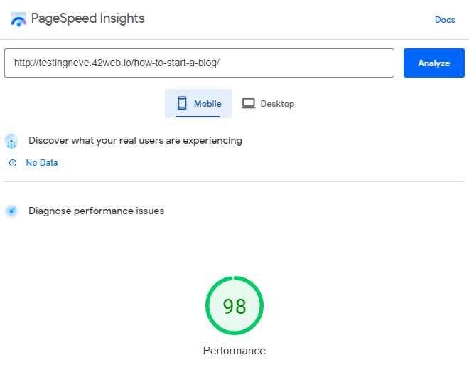This screenshot has height=365, width=469.
Task: Click the 98 performance score gauge
Action: click(234, 305)
